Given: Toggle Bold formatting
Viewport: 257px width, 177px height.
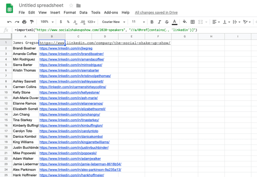Looking at the screenshot, I should [152, 22].
